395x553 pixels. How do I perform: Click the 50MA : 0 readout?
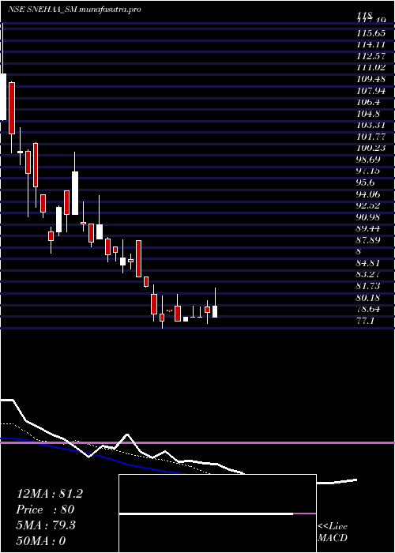pyautogui.click(x=41, y=540)
